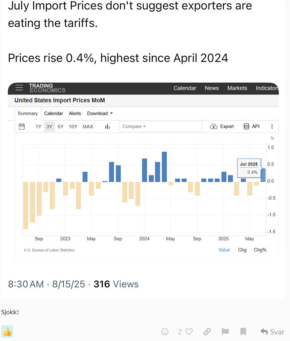The image size is (290, 341).
Task: Open the Calendar tab beside Summary
Action: click(x=53, y=113)
